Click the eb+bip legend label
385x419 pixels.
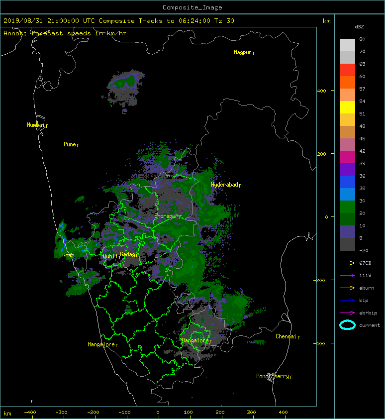tap(368, 313)
